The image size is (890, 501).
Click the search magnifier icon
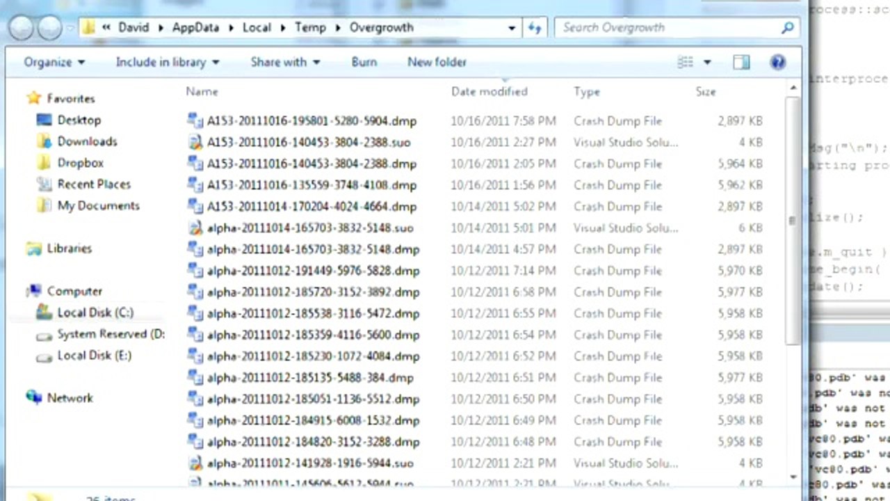click(x=787, y=28)
